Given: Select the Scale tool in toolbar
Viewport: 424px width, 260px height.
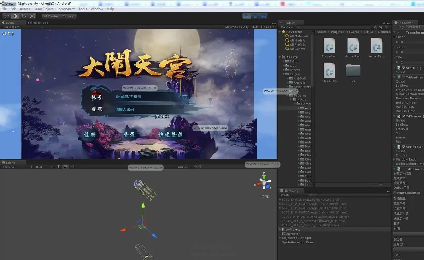Looking at the screenshot, I should tap(33, 16).
